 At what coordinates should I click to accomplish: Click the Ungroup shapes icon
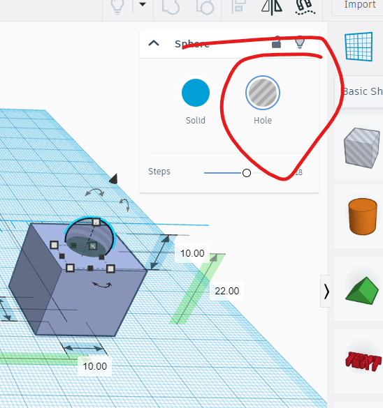click(205, 6)
